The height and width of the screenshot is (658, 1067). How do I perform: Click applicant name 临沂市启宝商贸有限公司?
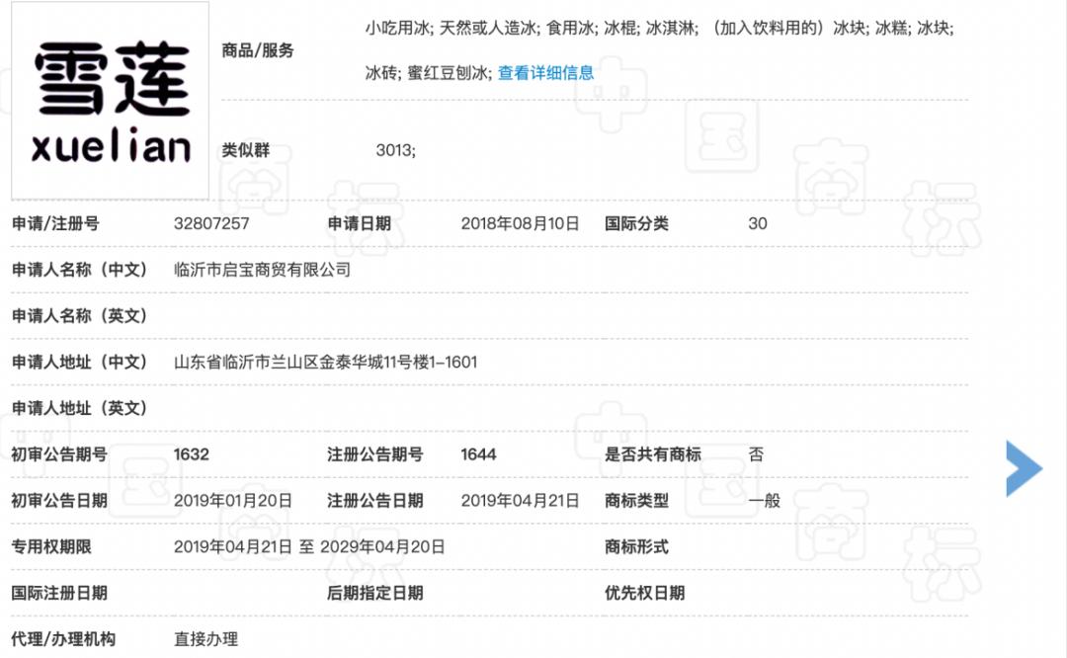[x=262, y=270]
